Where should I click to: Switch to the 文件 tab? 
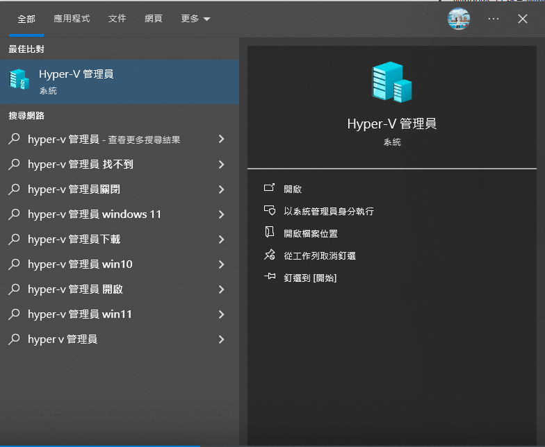(117, 18)
